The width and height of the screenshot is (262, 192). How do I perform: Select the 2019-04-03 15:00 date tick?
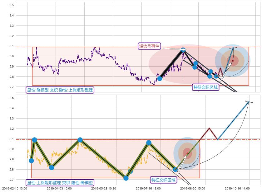point(59,188)
